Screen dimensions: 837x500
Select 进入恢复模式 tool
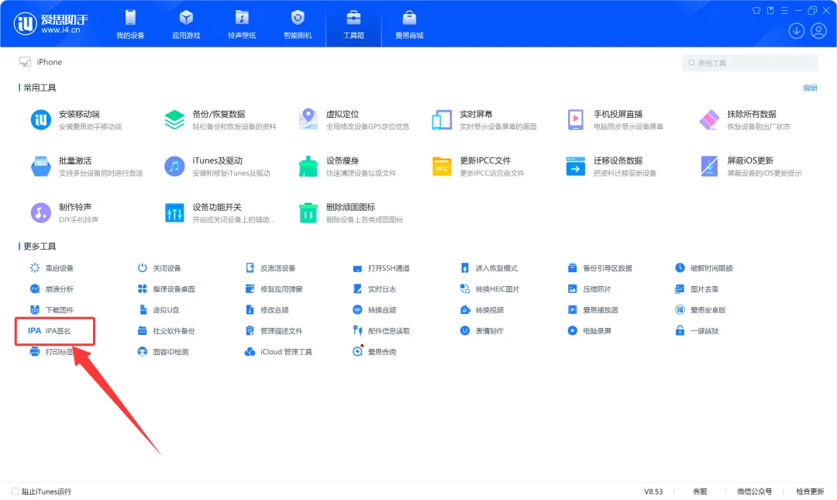(x=489, y=268)
